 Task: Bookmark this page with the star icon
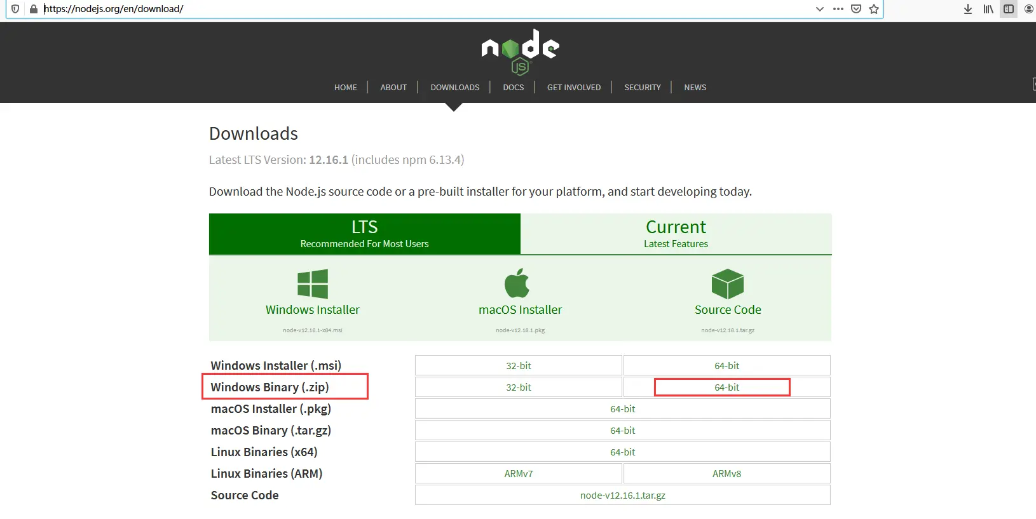coord(874,9)
